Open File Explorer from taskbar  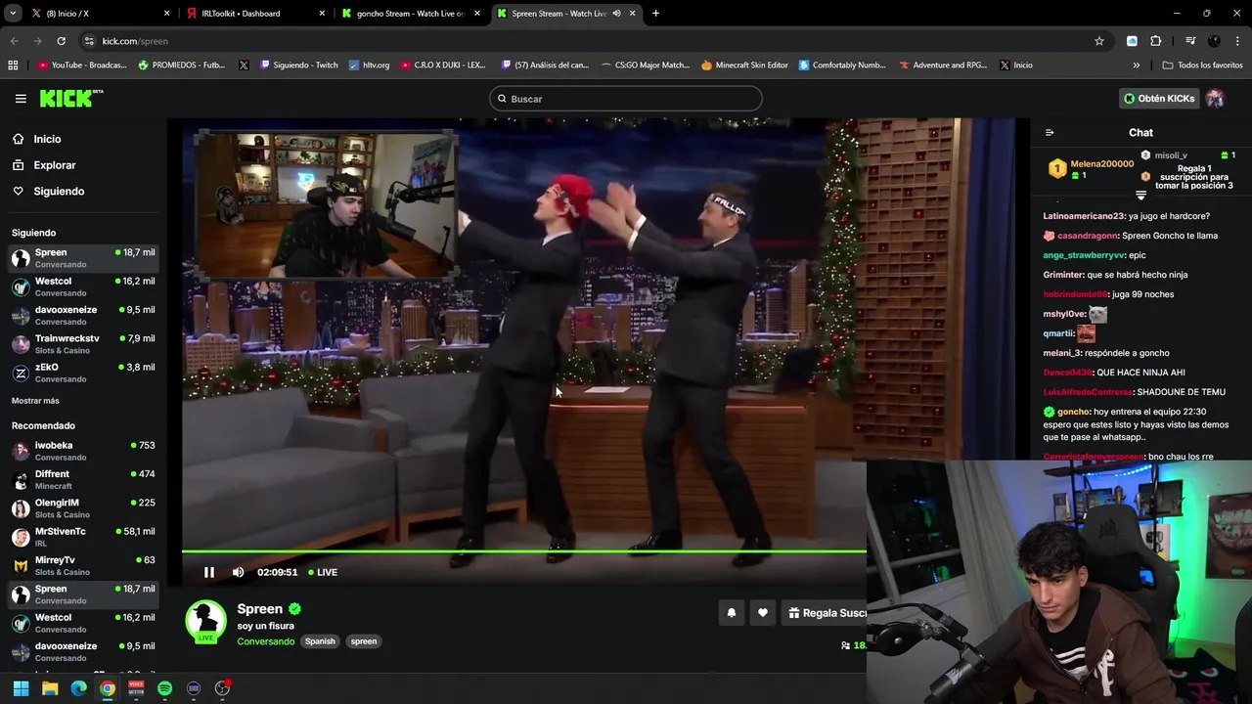(x=50, y=688)
